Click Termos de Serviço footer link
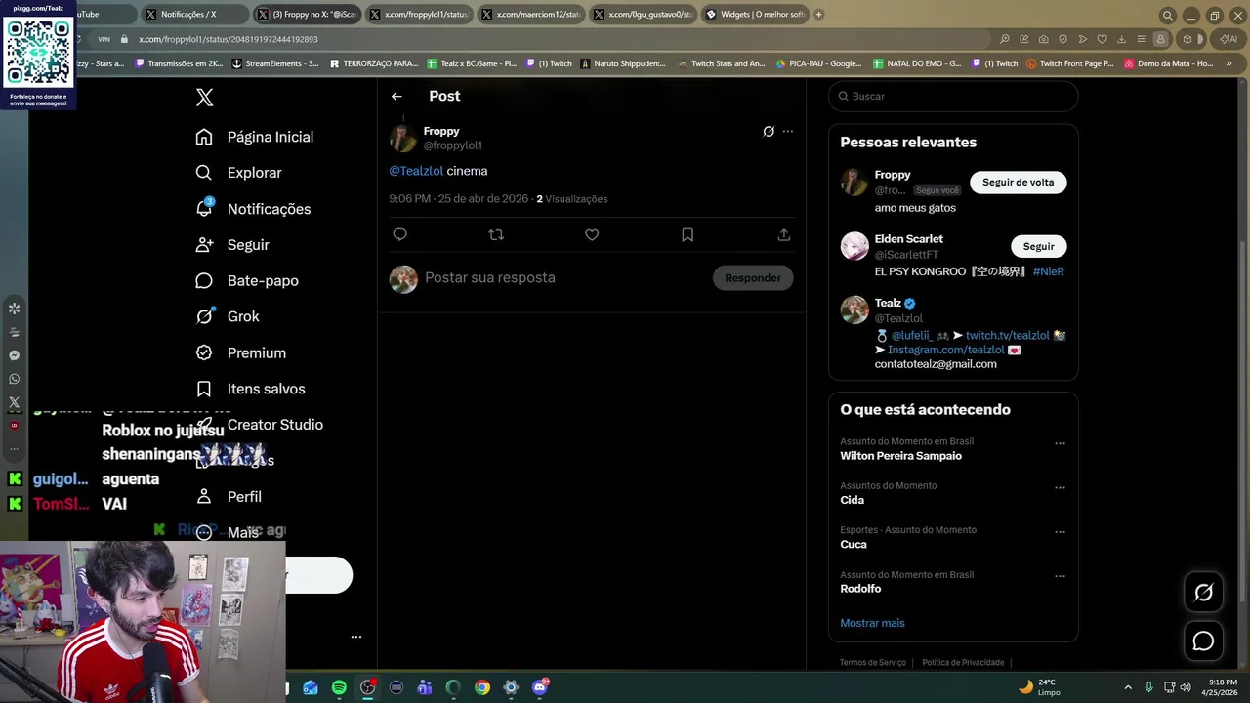Viewport: 1250px width, 703px height. tap(873, 663)
